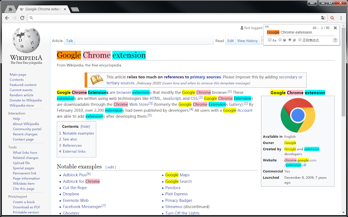
Task: Open the Main page sidebar link
Action: click(x=18, y=74)
